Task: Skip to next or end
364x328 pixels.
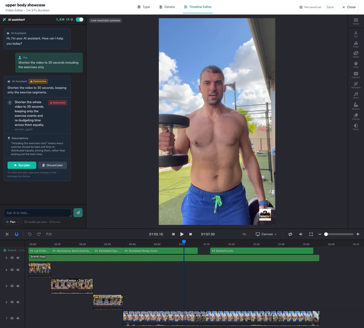Action: point(191,234)
